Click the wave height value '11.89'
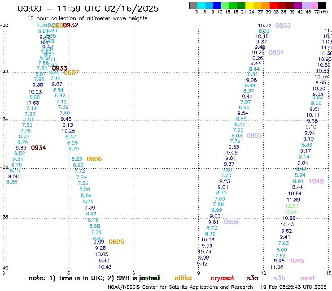Image resolution: width=332 pixels, height=291 pixels. point(293,200)
